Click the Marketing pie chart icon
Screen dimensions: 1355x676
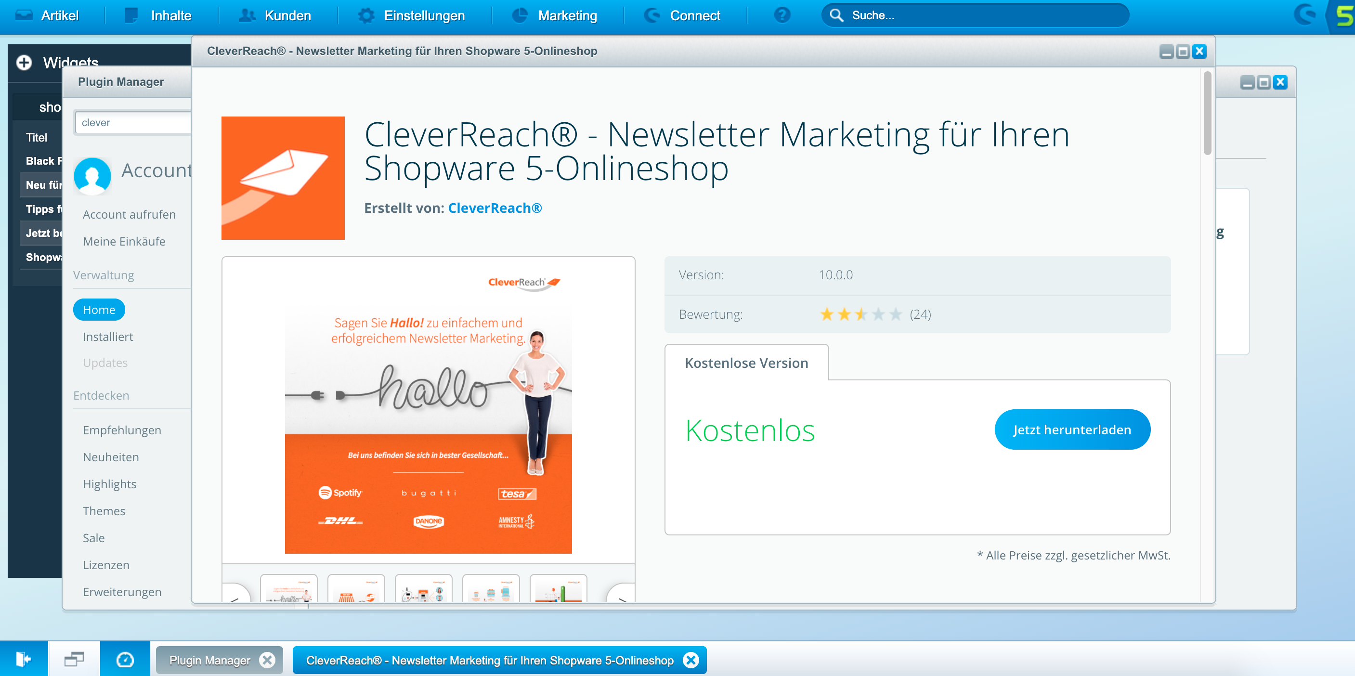(x=520, y=15)
